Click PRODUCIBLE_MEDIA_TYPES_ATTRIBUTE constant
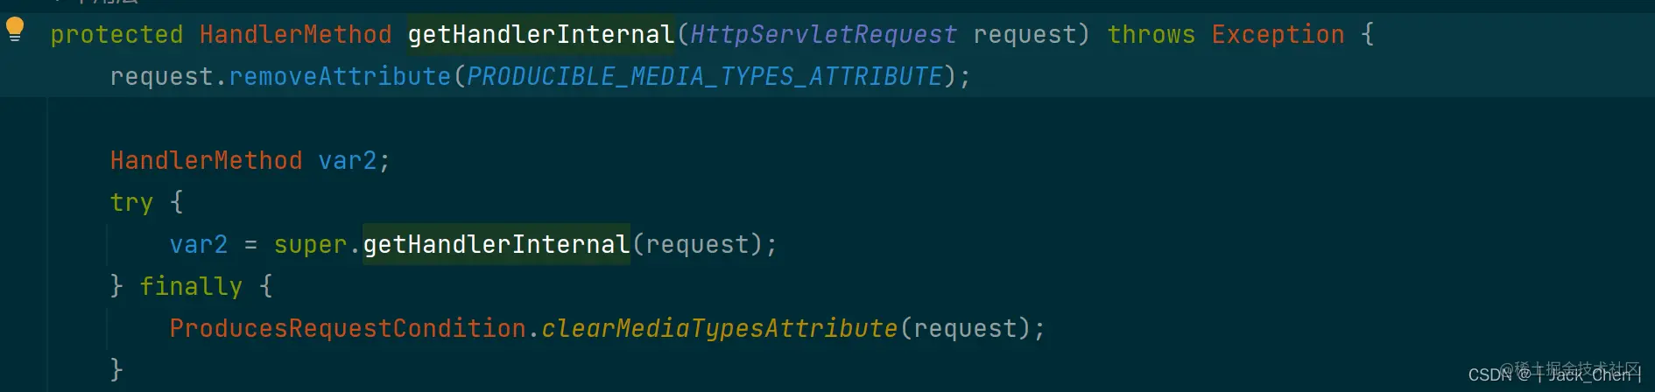 705,76
